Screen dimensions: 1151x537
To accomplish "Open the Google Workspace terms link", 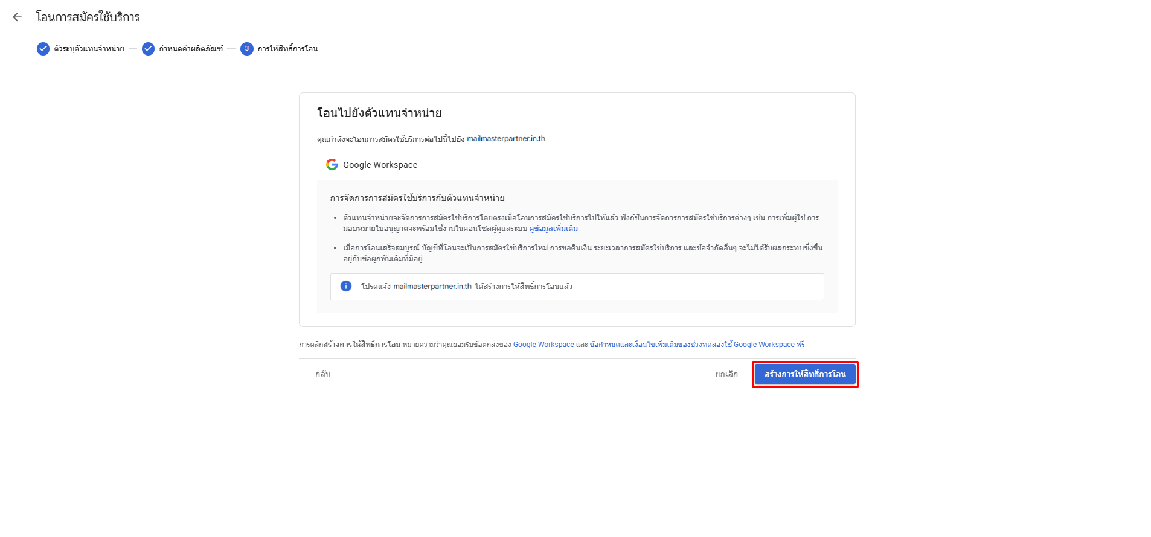I will click(543, 345).
